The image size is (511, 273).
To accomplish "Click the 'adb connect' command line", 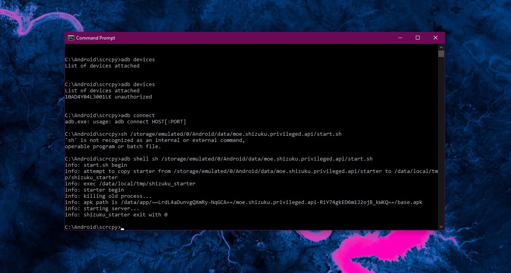I will [110, 116].
